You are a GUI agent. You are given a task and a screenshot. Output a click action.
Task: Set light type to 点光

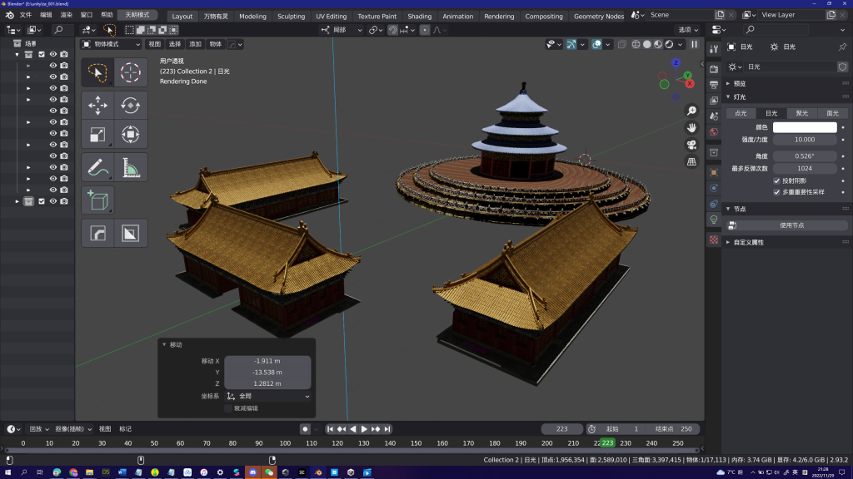click(741, 113)
